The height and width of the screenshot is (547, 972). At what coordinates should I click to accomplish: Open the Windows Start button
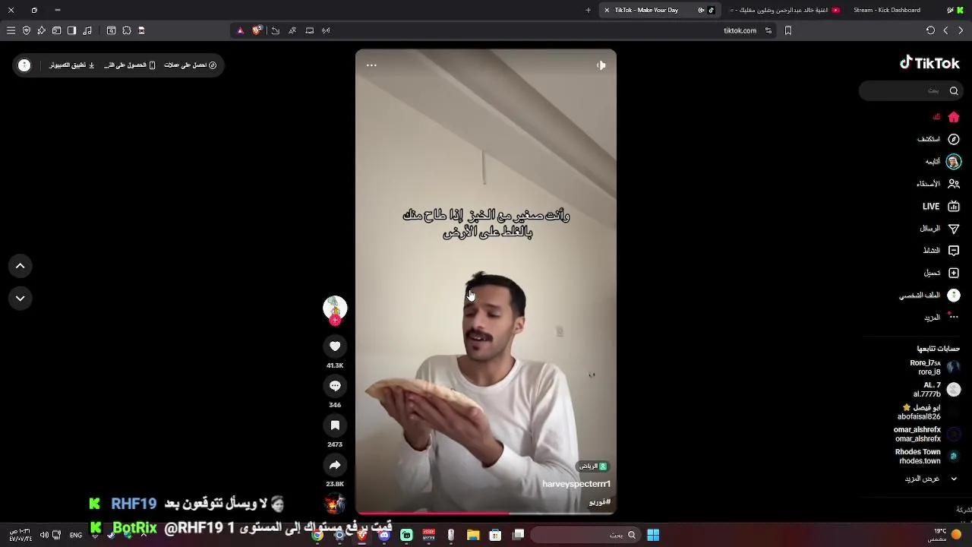click(x=653, y=535)
